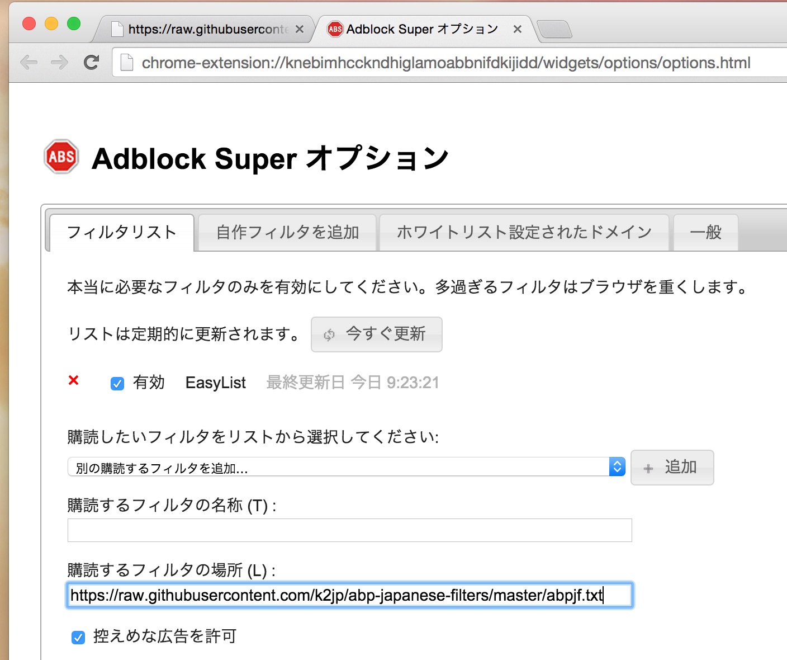Click the macOS red close window button
This screenshot has height=660, width=787.
point(29,23)
